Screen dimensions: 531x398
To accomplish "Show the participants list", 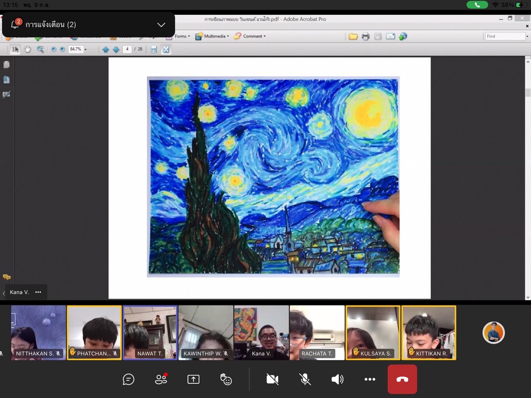I will (161, 379).
